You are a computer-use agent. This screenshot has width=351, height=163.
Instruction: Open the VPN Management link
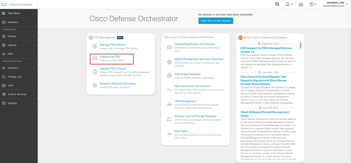point(186,101)
